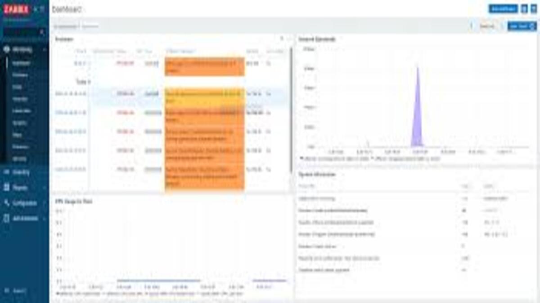The height and width of the screenshot is (303, 540).
Task: Click the Inventory icon in the sidebar
Action: [7, 172]
